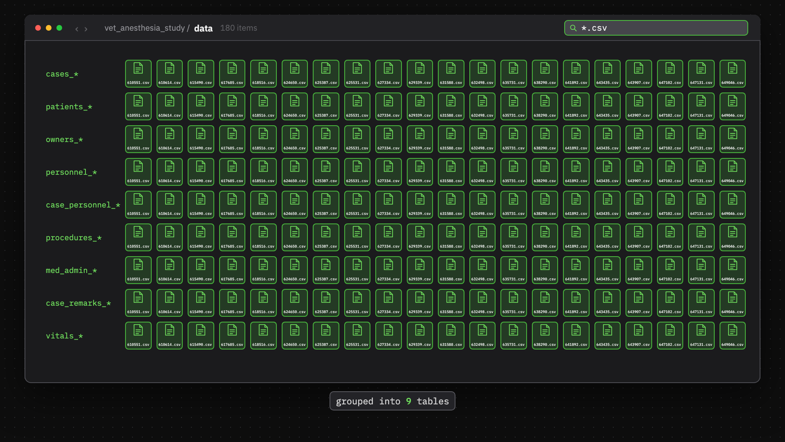Select 643907.csv in the owners_* row
Screen dimensions: 785x442
point(639,139)
